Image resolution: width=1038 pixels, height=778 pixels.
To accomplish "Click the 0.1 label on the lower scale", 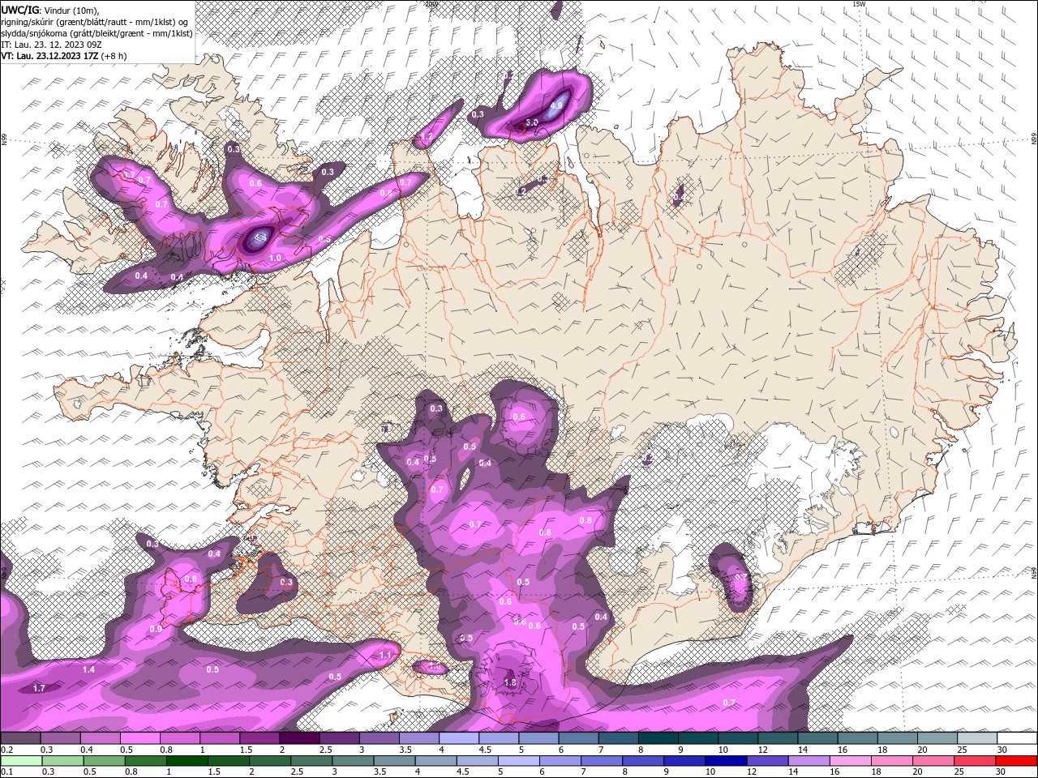I will (x=6, y=772).
